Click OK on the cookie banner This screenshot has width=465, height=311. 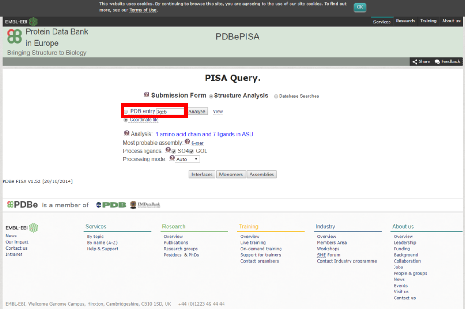360,7
